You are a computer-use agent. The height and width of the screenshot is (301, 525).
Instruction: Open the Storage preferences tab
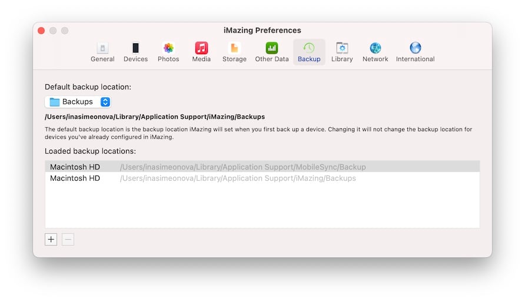point(234,52)
